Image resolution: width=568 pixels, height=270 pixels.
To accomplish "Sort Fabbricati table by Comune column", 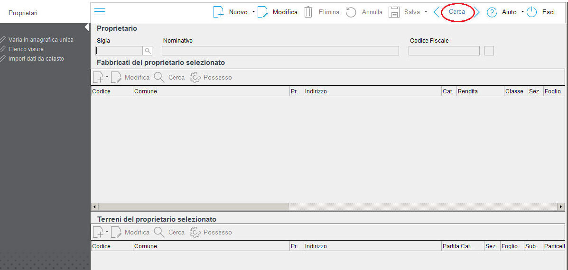I will pos(211,91).
